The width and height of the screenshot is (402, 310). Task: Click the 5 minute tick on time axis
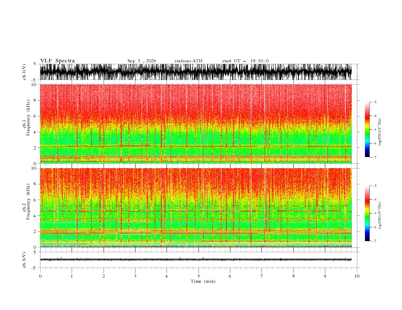coord(198,276)
